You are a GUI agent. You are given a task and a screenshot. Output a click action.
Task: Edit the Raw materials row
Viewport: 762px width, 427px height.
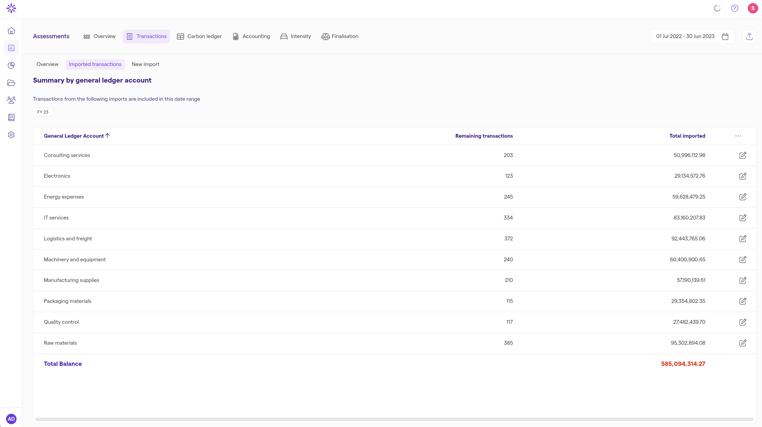tap(742, 343)
